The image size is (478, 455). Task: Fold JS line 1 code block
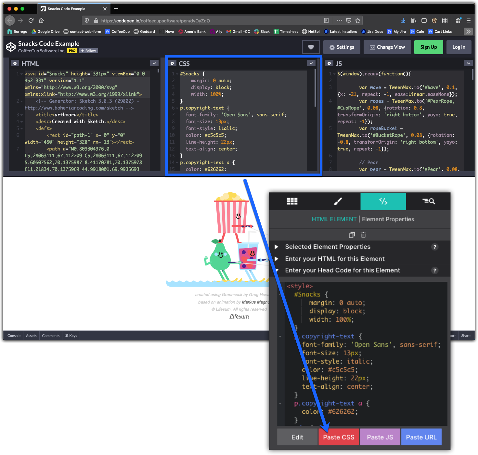[x=334, y=74]
